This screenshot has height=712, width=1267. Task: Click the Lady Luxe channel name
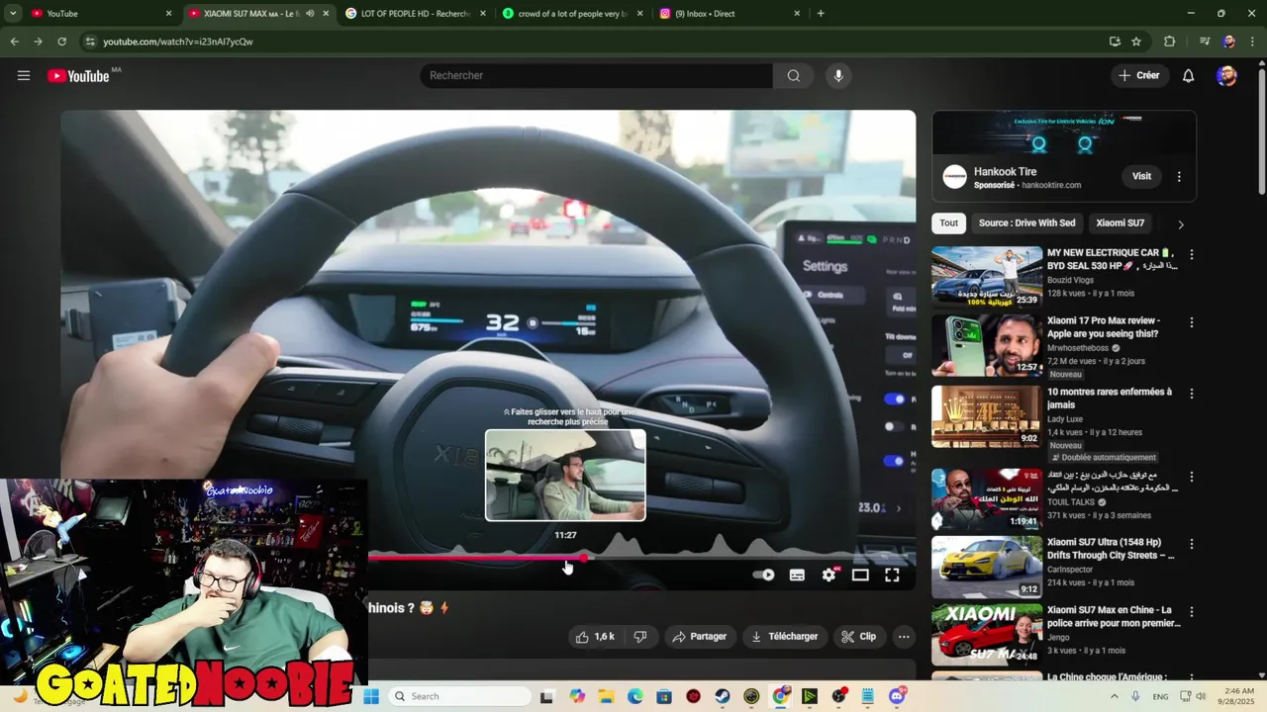point(1068,419)
